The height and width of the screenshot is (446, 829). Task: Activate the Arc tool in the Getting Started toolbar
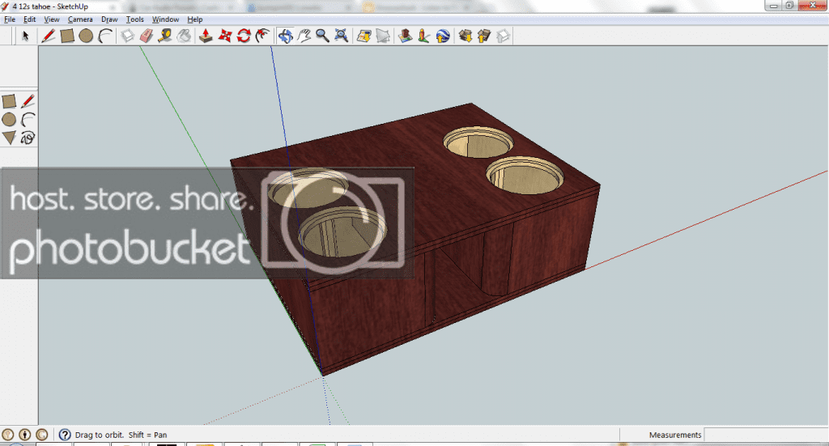[x=105, y=36]
